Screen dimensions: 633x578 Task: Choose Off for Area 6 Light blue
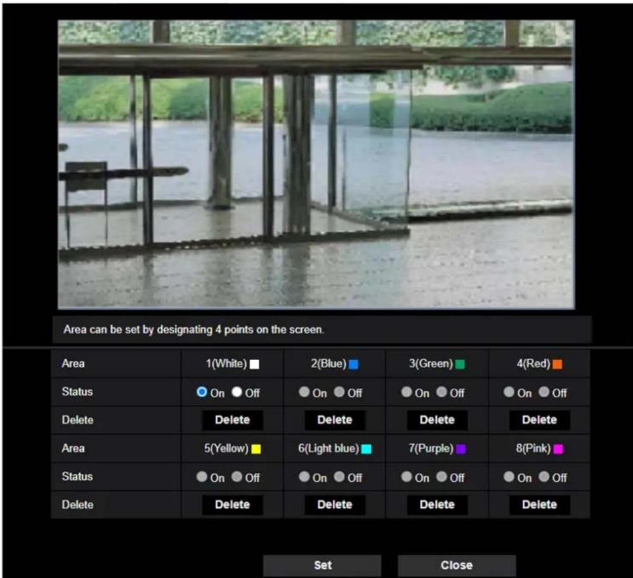point(340,477)
